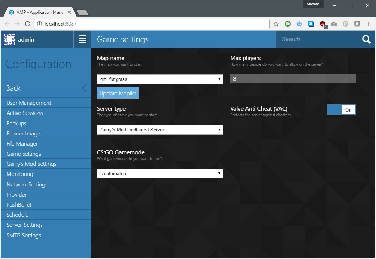Screen dimensions: 376x259
Task: Bookmark this page with the star icon
Action: pyautogui.click(x=276, y=24)
